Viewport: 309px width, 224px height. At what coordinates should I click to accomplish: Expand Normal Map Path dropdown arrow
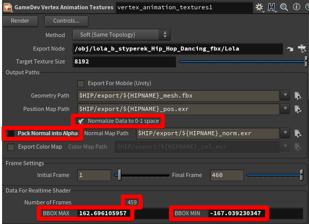(285, 133)
